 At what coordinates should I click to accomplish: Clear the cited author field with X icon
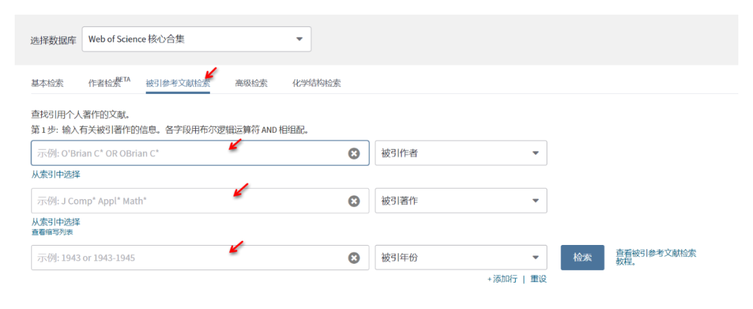(353, 153)
